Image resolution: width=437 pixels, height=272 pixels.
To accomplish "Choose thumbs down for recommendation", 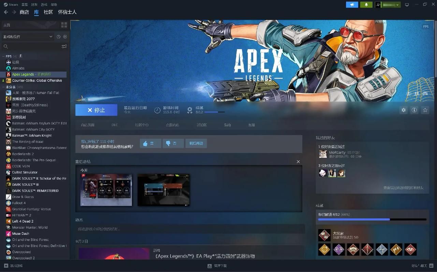I will (x=173, y=143).
